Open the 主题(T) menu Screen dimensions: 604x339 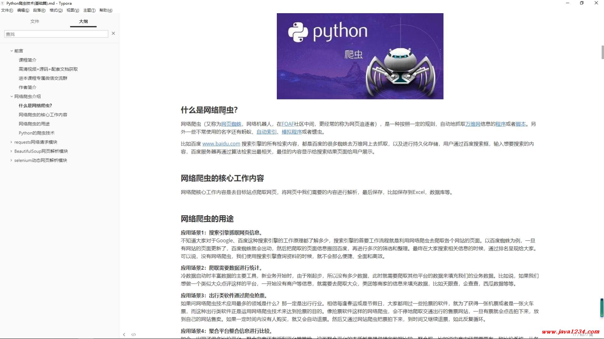pos(89,10)
